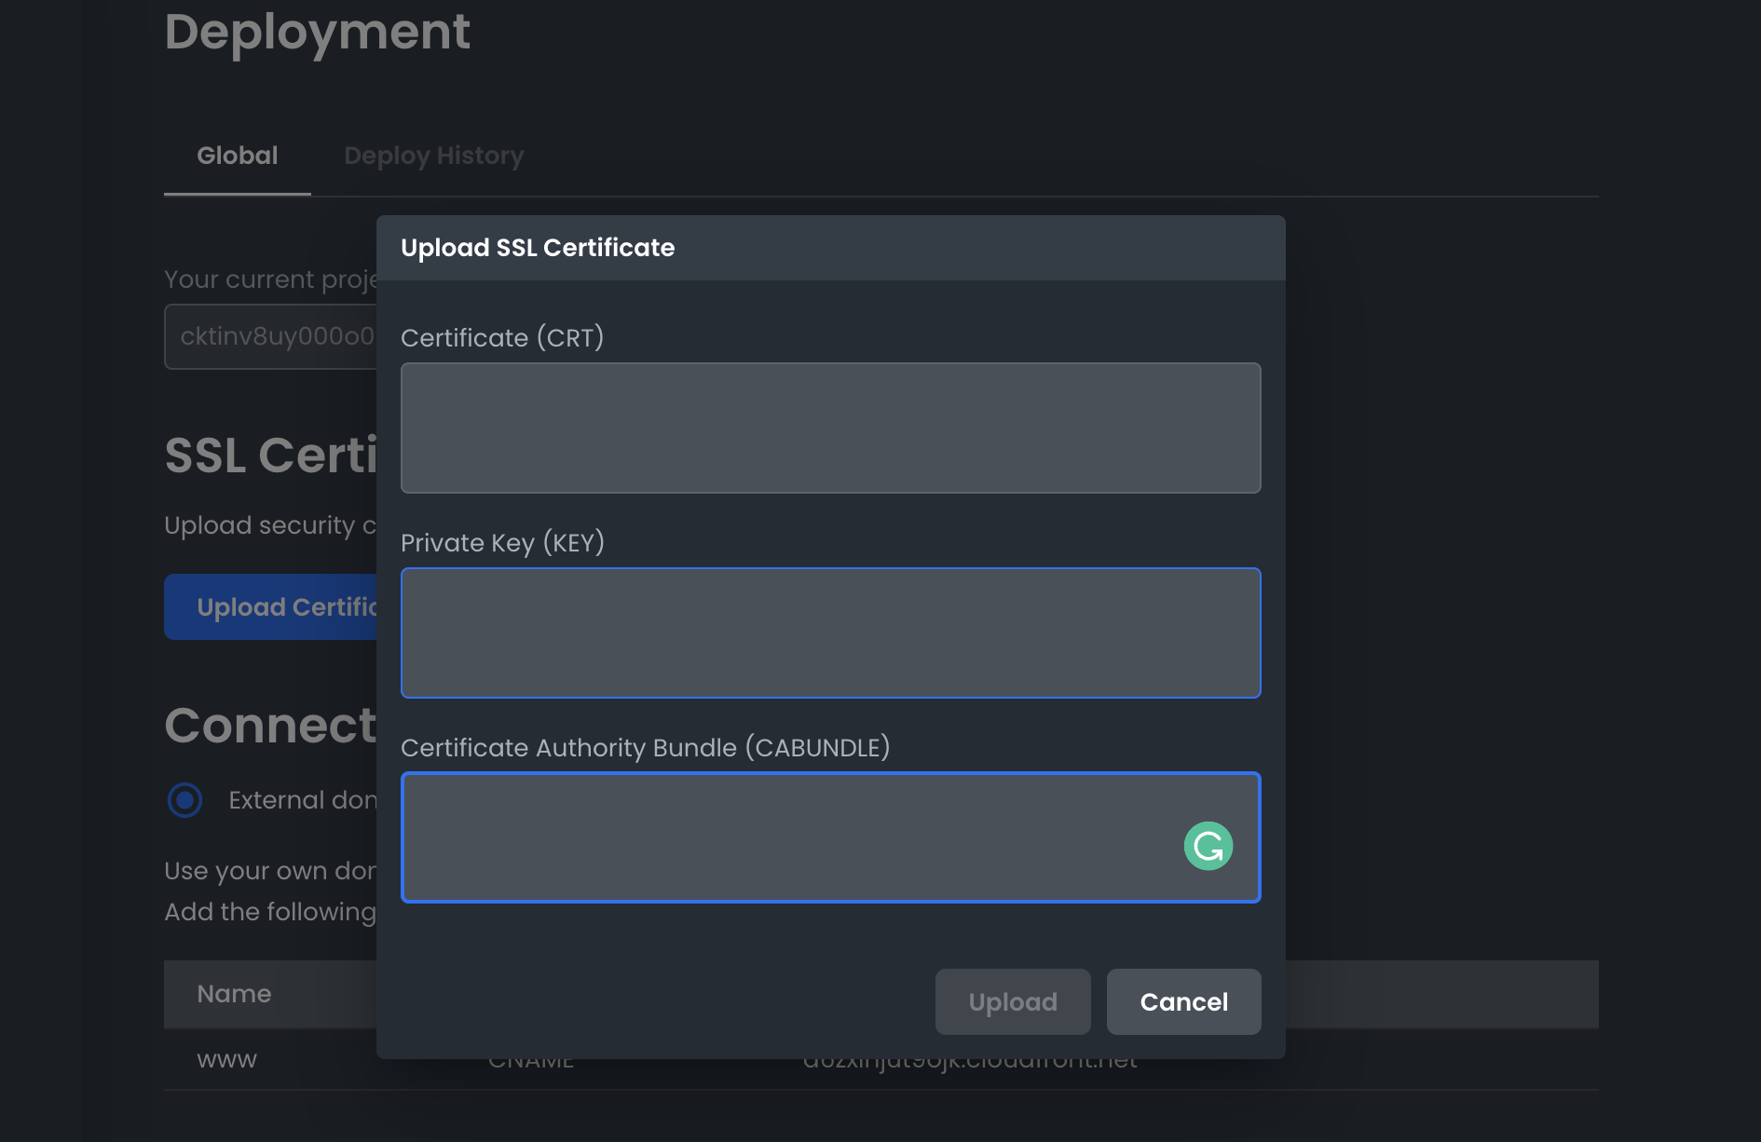The width and height of the screenshot is (1761, 1142).
Task: Cancel the SSL certificate upload dialog
Action: [1183, 1001]
